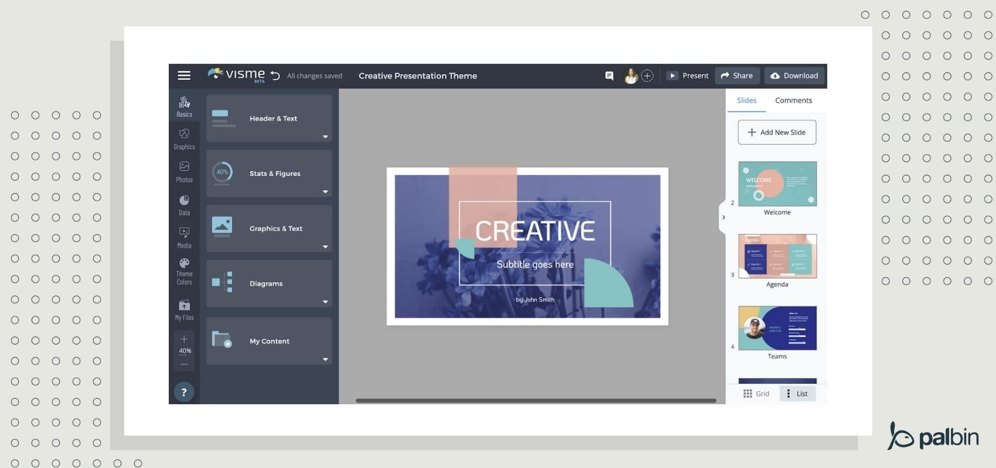Image resolution: width=996 pixels, height=468 pixels.
Task: Switch slide view to Grid
Action: [756, 394]
